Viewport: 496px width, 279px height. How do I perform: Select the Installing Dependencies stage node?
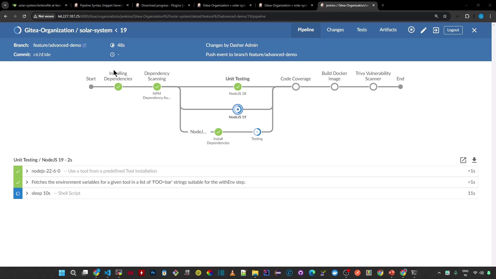pyautogui.click(x=118, y=87)
